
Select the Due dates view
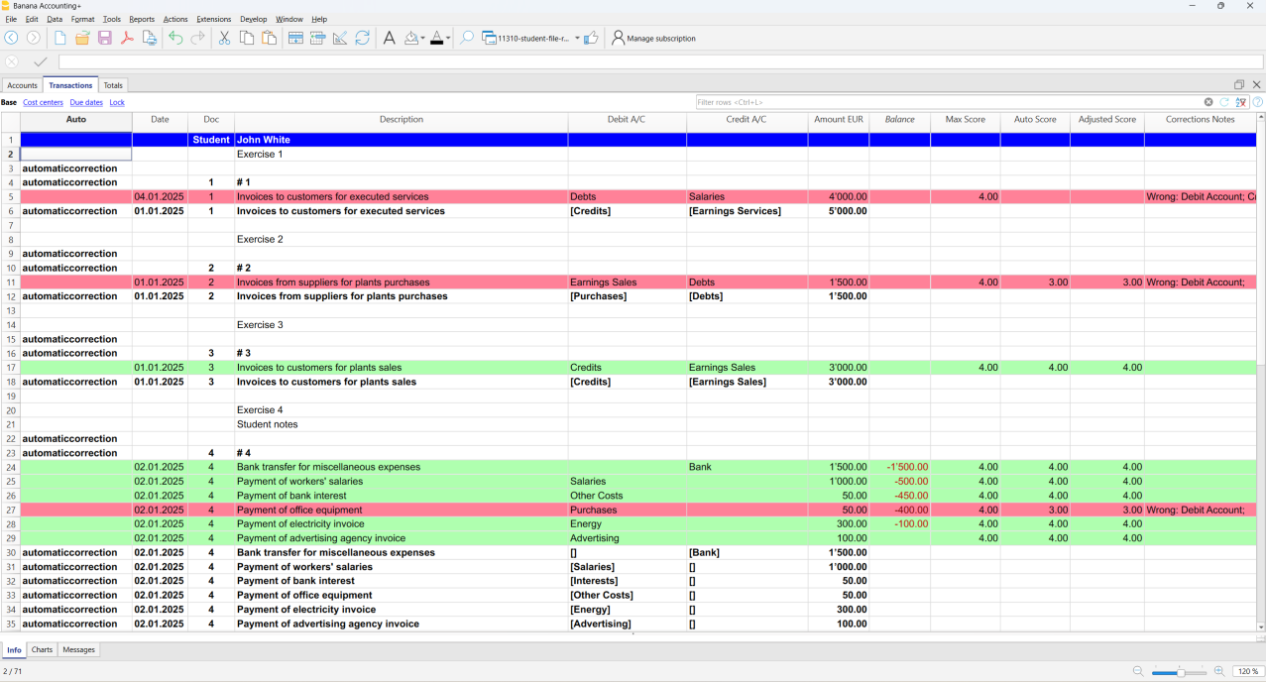pyautogui.click(x=86, y=102)
